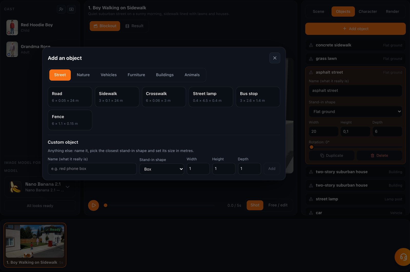This screenshot has width=410, height=272.
Task: Adjust the Rotation slider handle
Action: (312, 147)
